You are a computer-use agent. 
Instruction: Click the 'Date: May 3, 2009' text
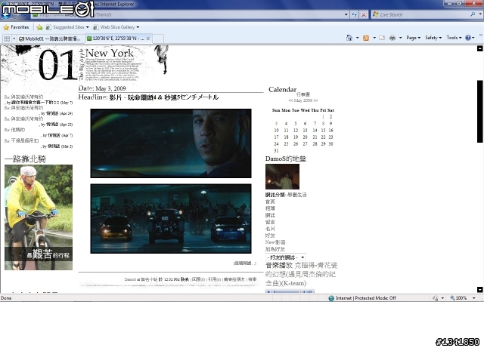pyautogui.click(x=102, y=88)
